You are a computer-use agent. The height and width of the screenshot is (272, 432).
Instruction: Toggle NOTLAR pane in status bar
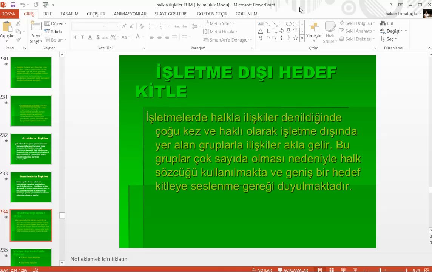click(x=262, y=270)
